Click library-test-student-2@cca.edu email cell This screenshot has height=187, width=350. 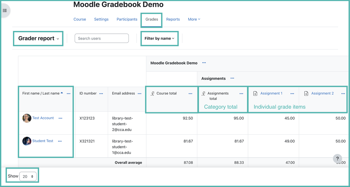tap(122, 124)
